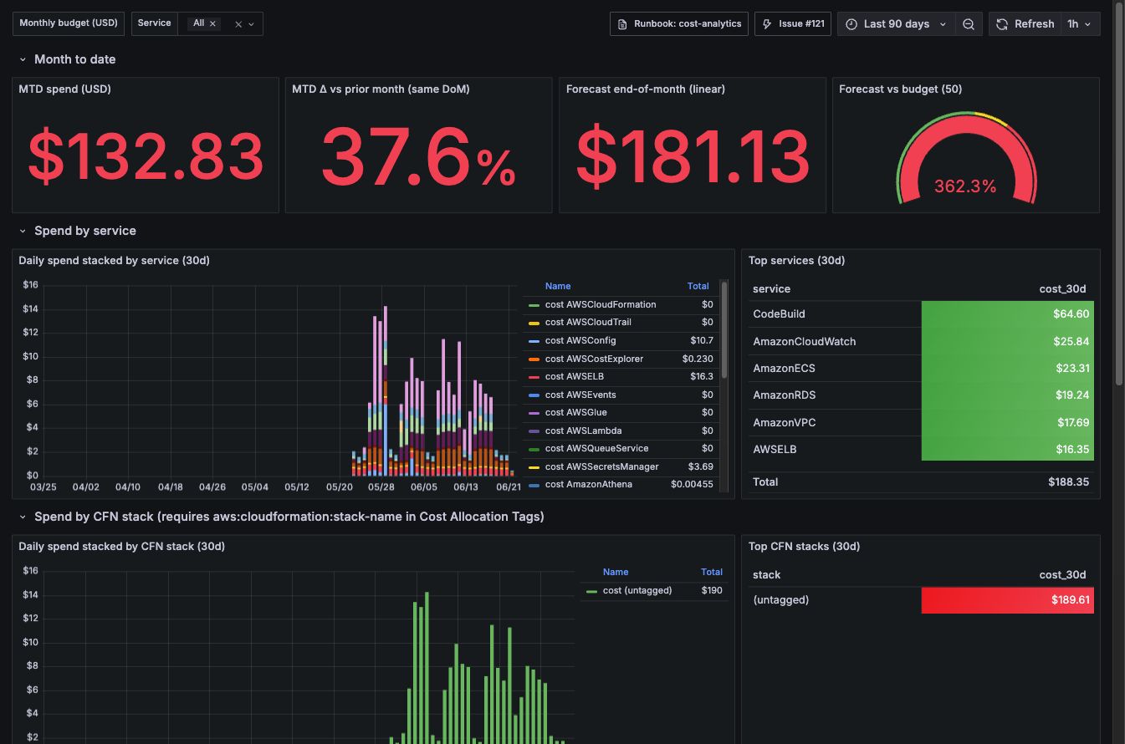Open the 1h refresh interval dropdown
Screen dimensions: 1125x744
[x=1080, y=24]
